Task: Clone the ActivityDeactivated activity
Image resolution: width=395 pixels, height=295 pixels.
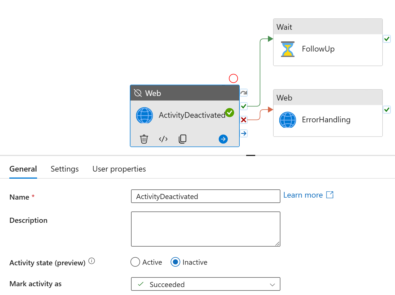Action: click(183, 139)
